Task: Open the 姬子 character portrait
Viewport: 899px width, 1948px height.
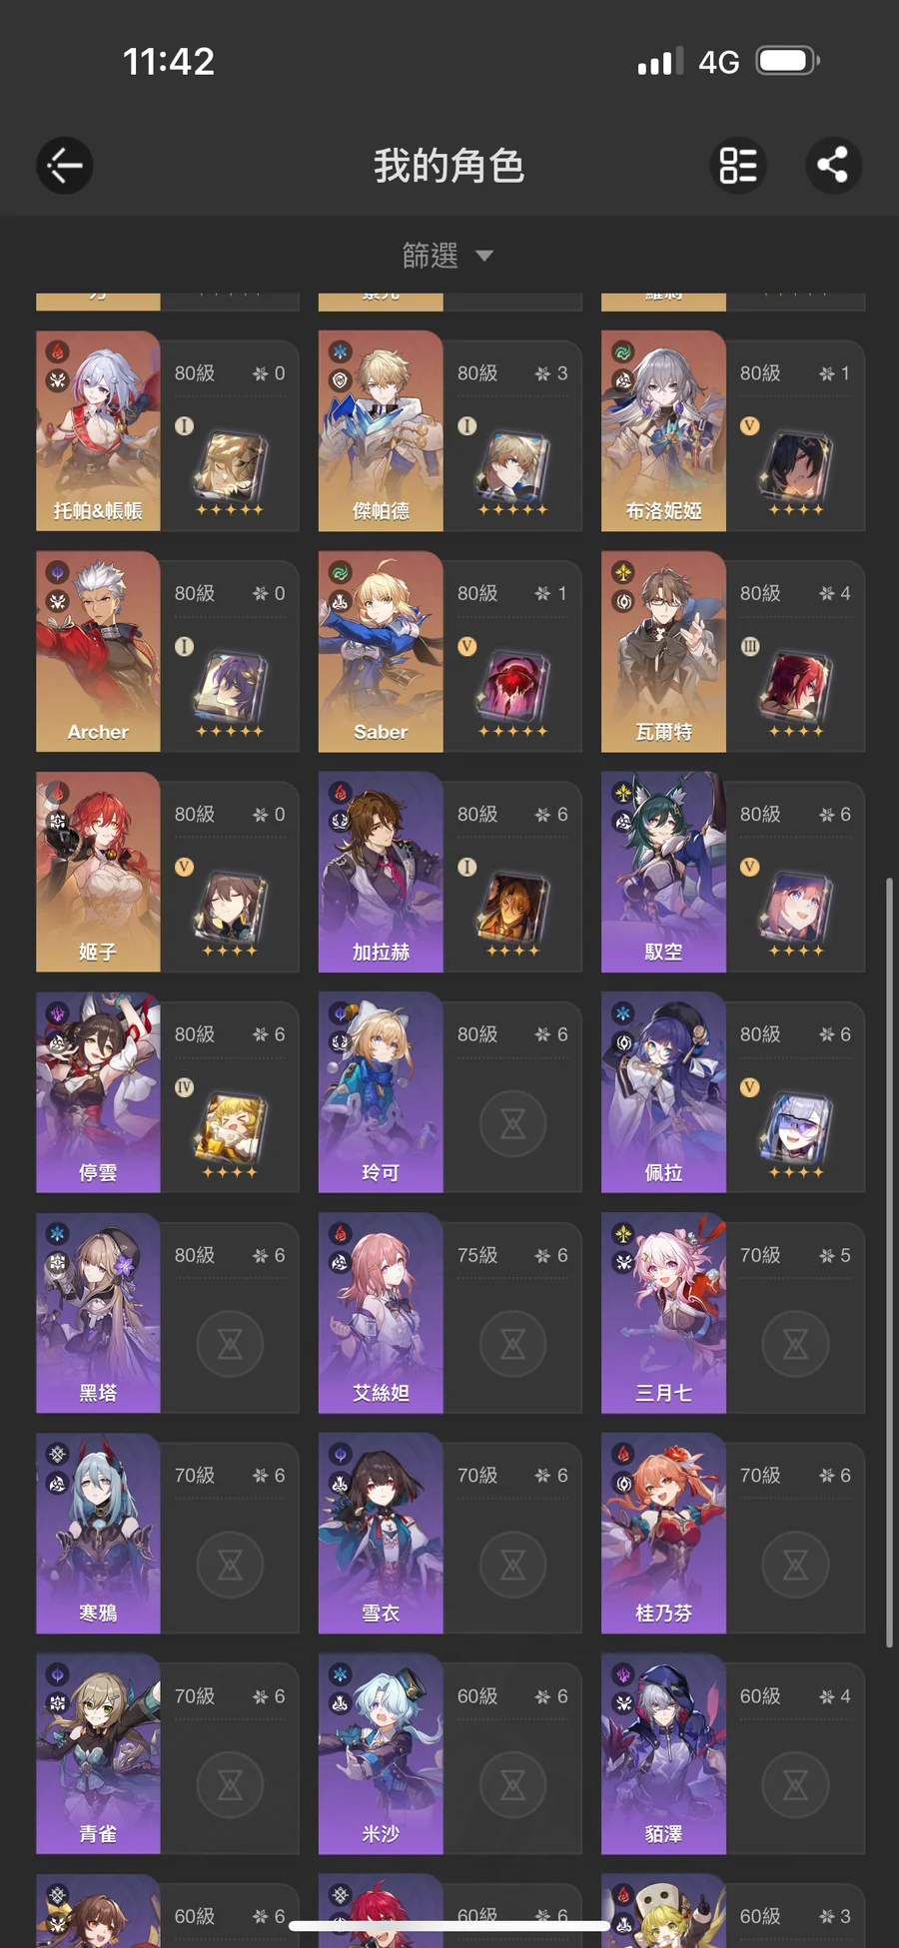Action: (x=98, y=872)
